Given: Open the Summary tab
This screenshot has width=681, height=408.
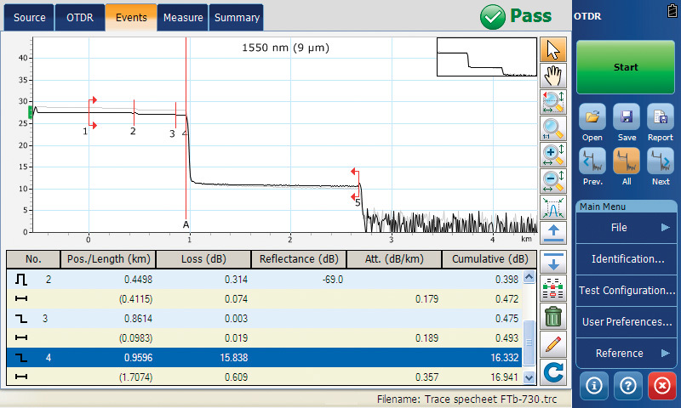Looking at the screenshot, I should 237,17.
